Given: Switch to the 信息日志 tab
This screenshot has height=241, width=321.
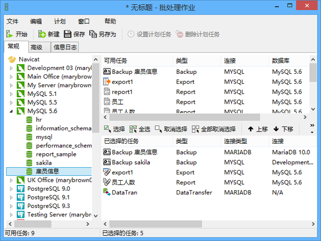Looking at the screenshot, I should (x=65, y=47).
